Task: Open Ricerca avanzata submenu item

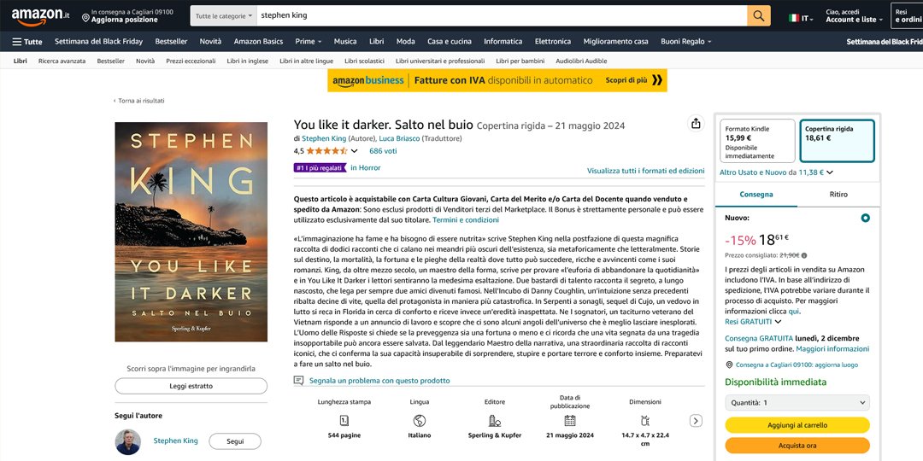Action: click(62, 61)
